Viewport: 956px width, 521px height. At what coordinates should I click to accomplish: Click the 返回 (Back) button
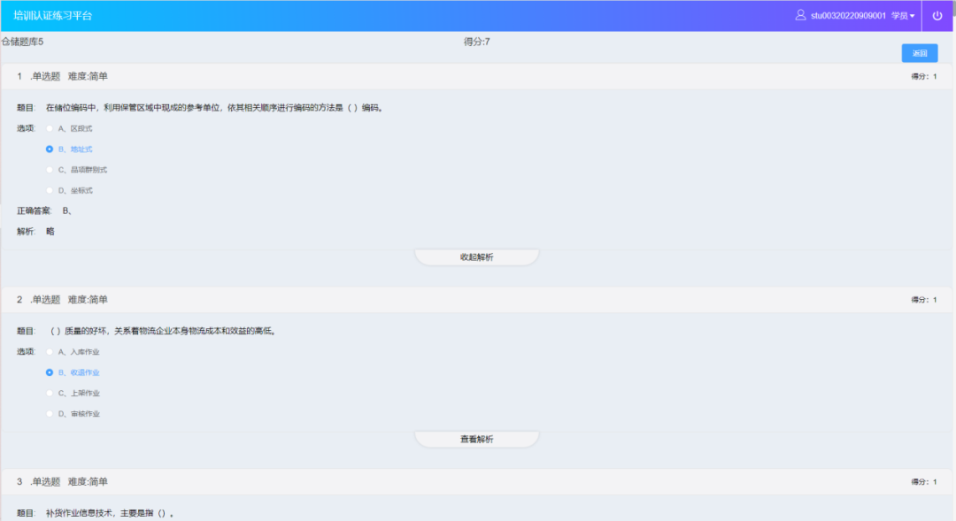[x=918, y=52]
